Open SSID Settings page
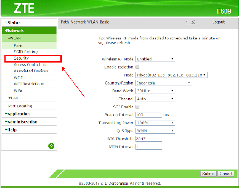Viewport: 242px width, 188px height. (26, 52)
